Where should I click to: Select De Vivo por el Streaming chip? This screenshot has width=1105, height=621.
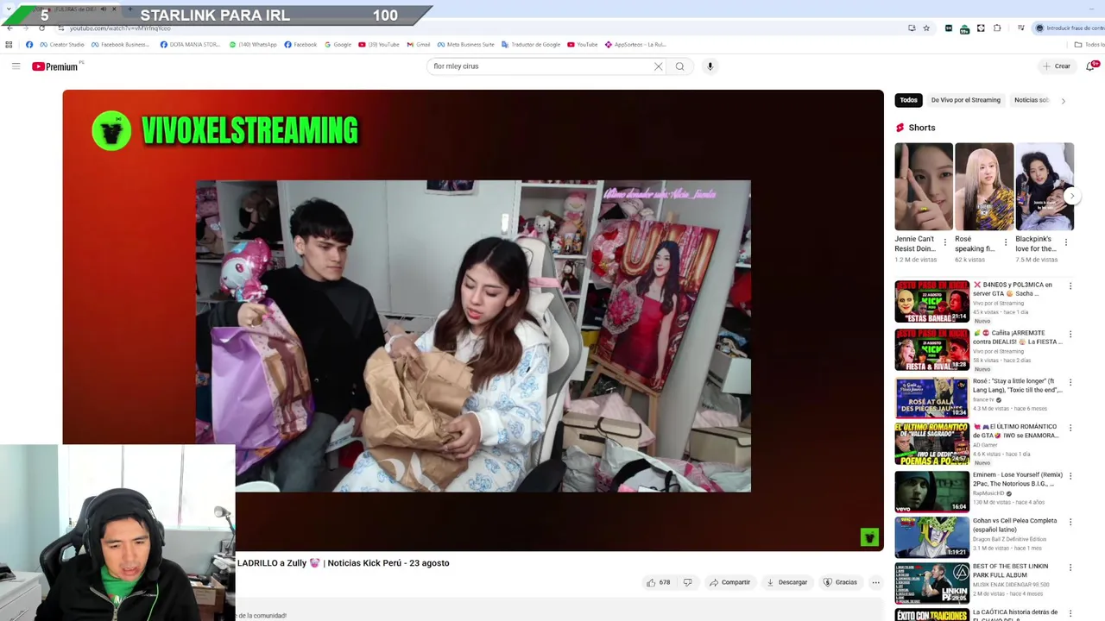965,100
